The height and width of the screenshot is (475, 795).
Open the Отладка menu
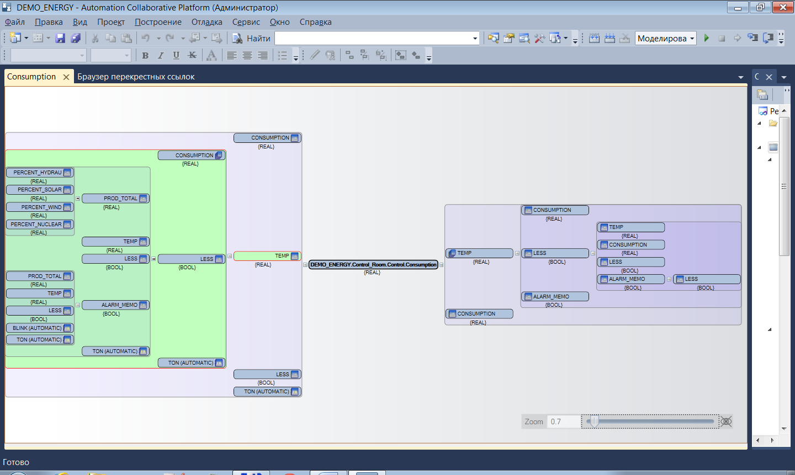[207, 22]
